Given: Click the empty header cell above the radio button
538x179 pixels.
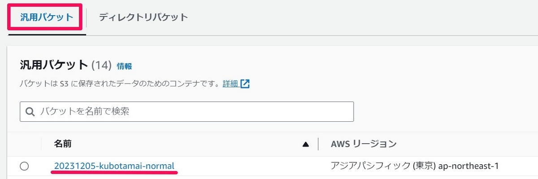Looking at the screenshot, I should 25,144.
